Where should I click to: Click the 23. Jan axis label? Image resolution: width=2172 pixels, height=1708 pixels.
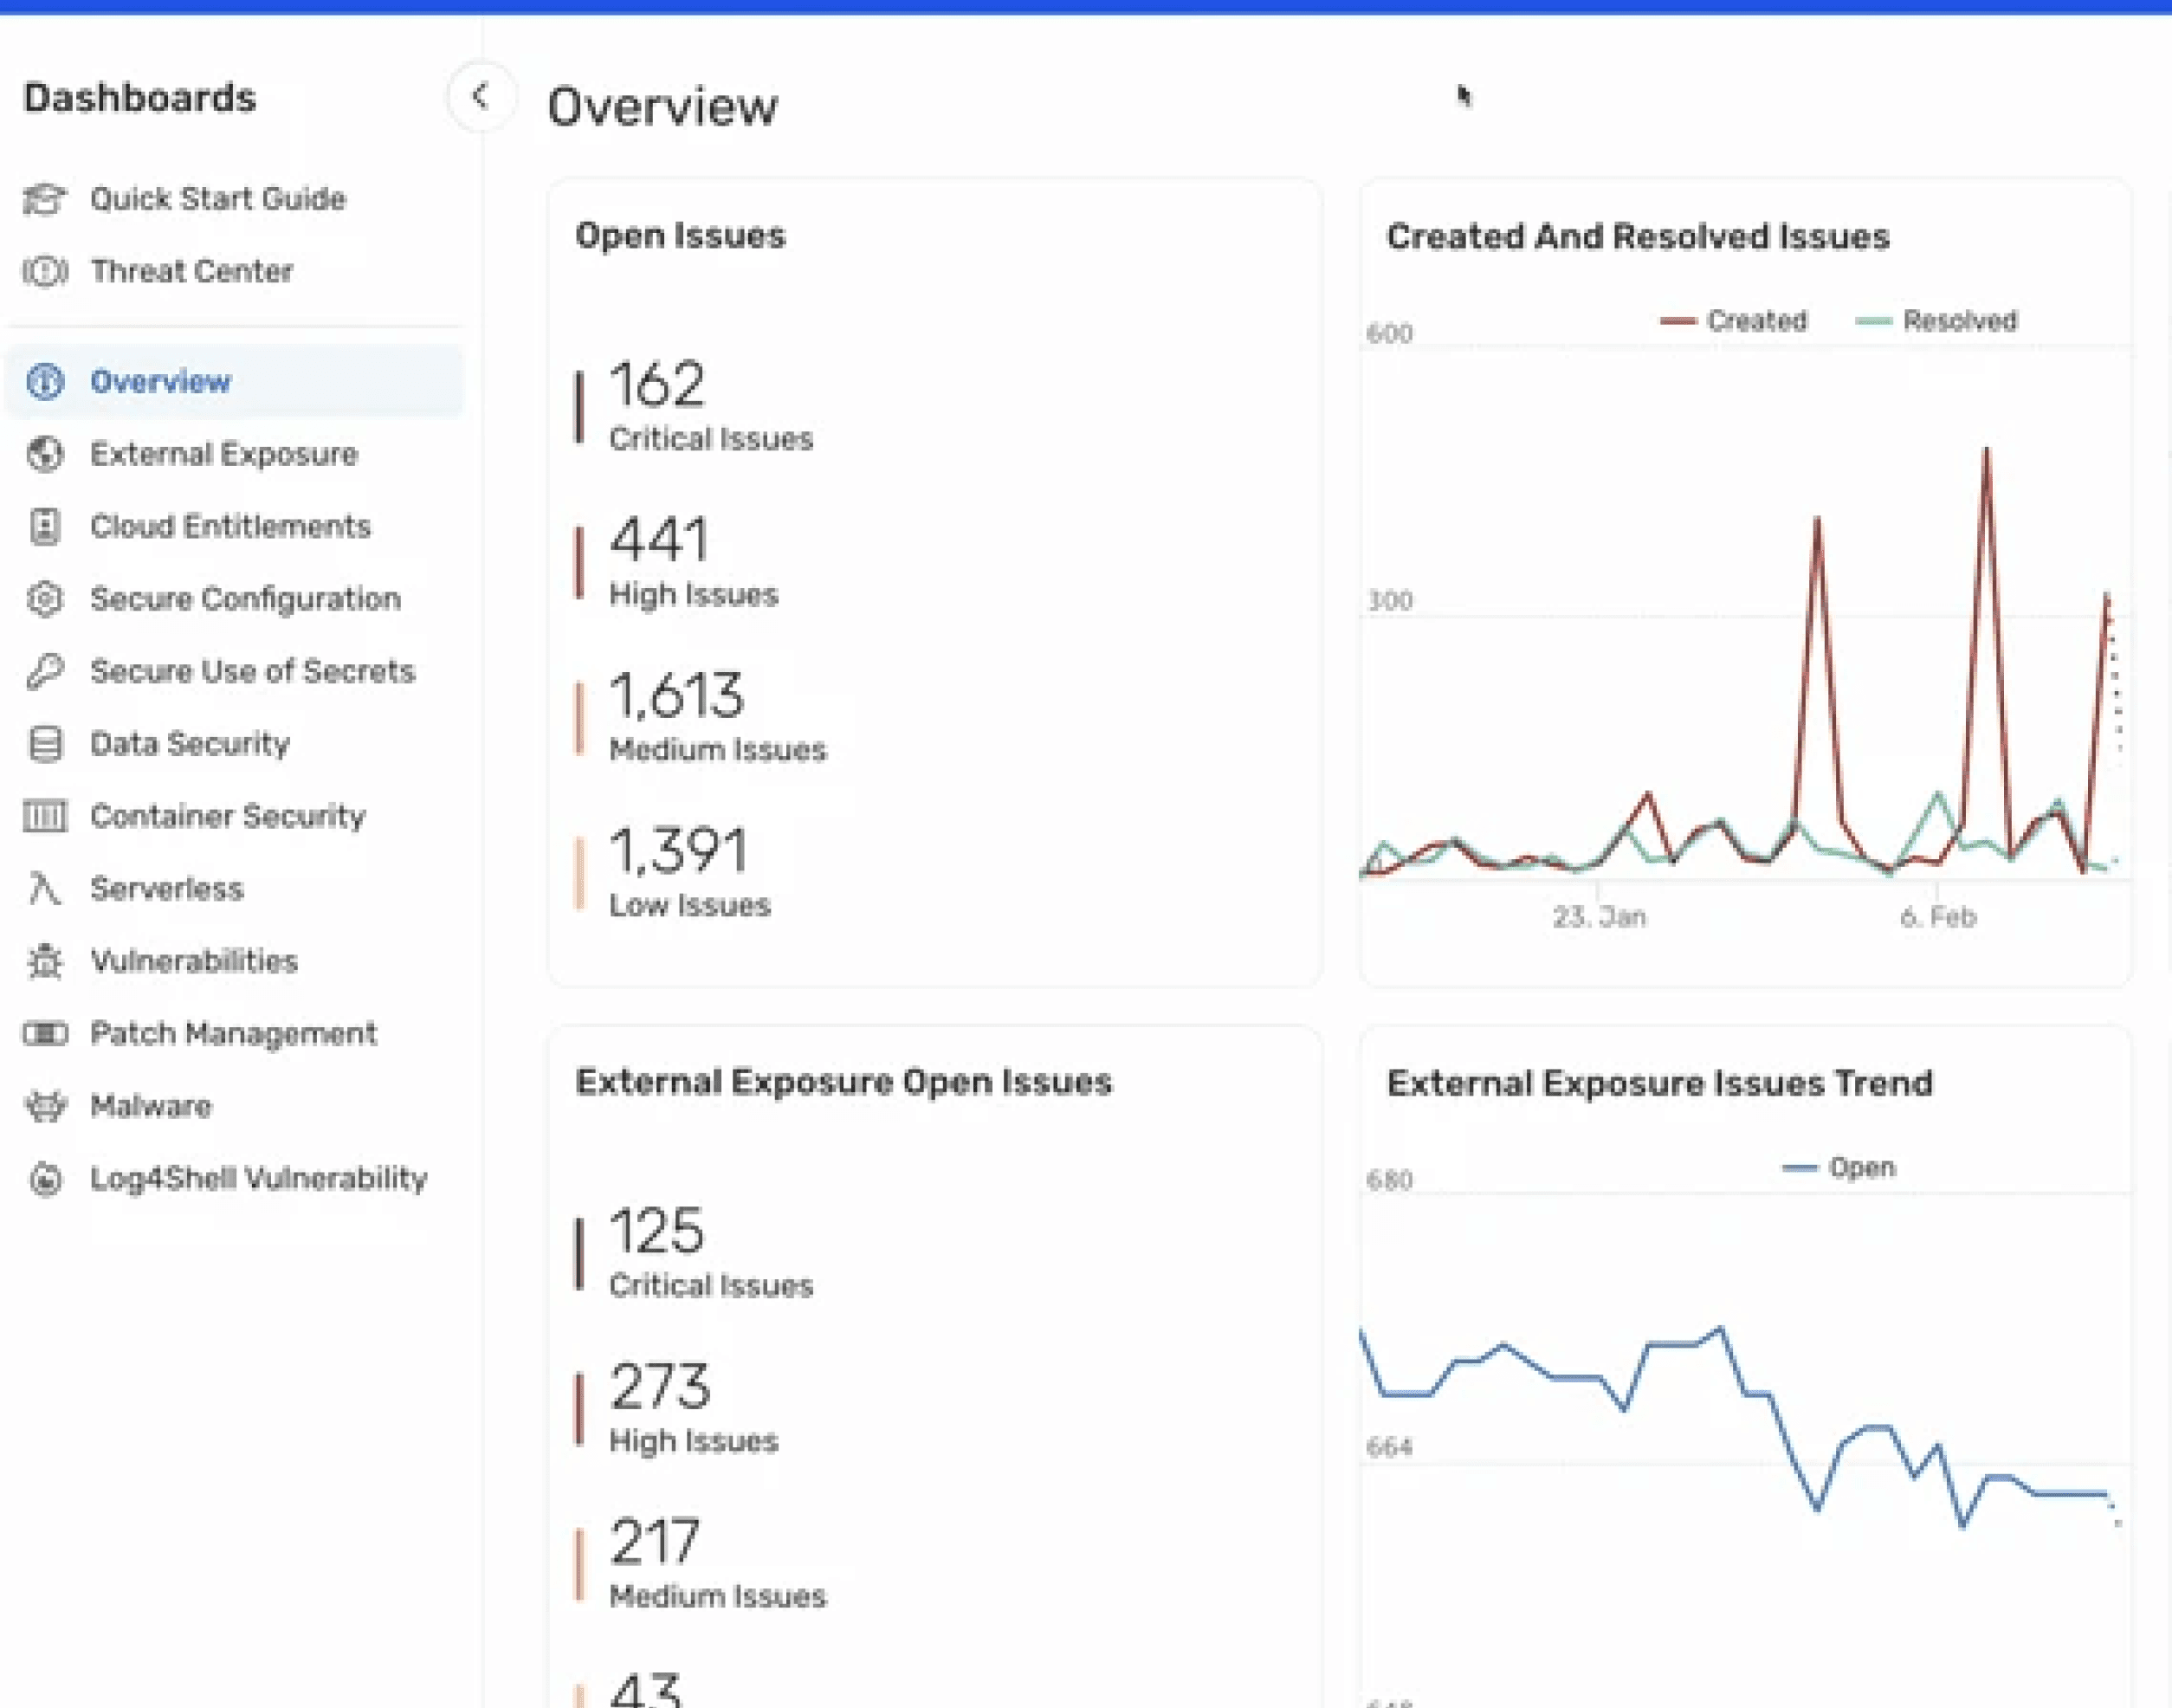point(1599,917)
